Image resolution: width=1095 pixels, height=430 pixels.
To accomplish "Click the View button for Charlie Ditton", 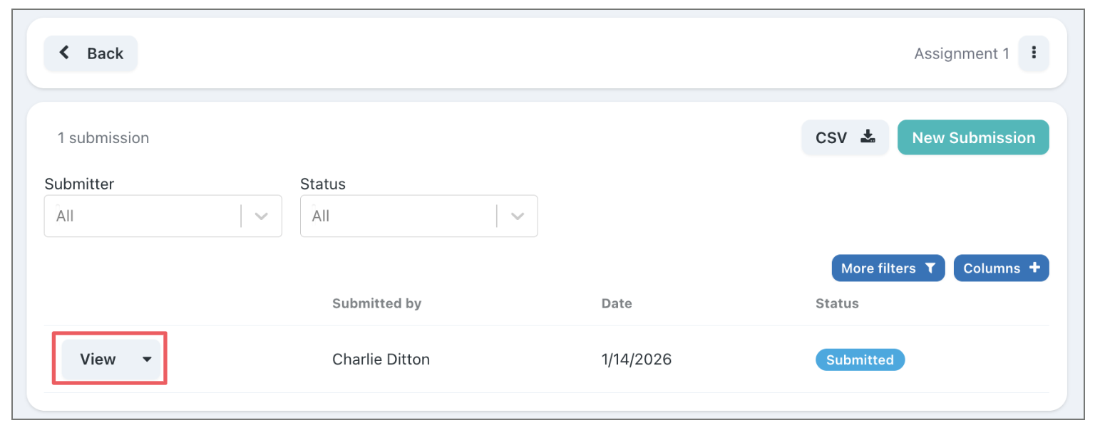I will (98, 360).
